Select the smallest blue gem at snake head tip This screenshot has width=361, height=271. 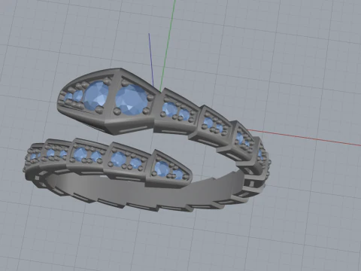tap(68, 96)
